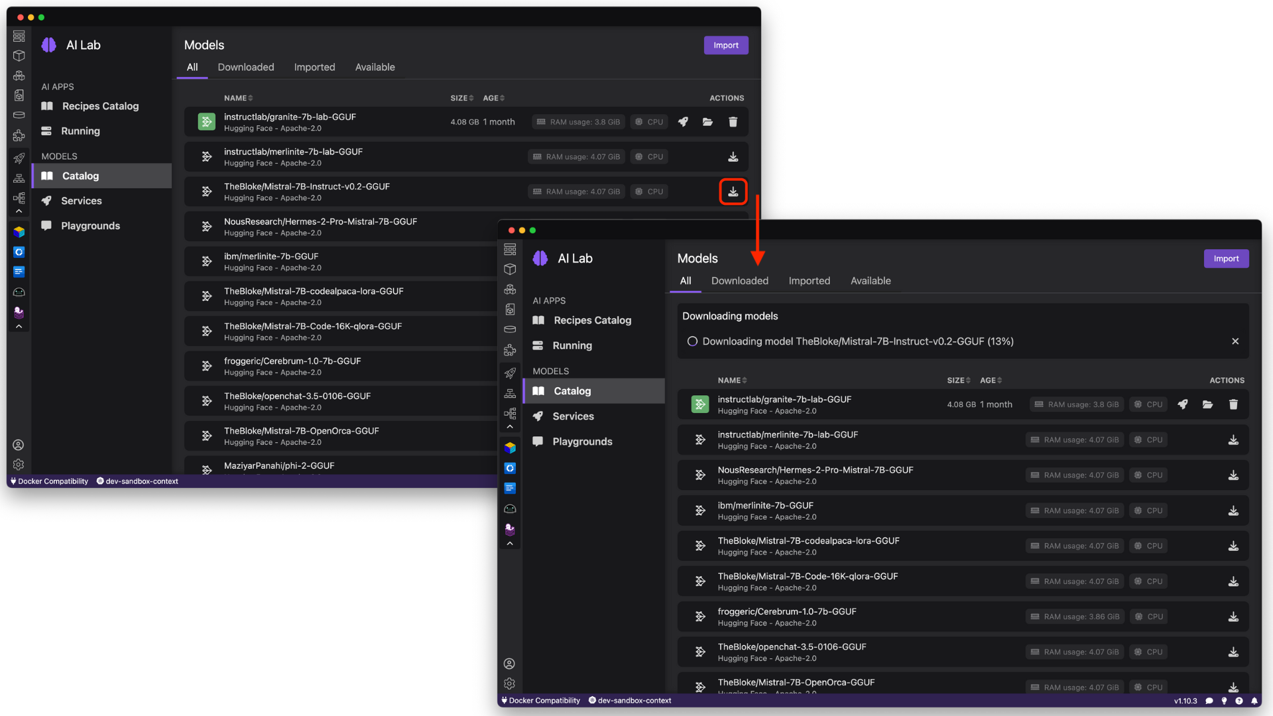This screenshot has width=1273, height=716.
Task: Open Containers cube icon in back window sidebar
Action: [x=19, y=56]
